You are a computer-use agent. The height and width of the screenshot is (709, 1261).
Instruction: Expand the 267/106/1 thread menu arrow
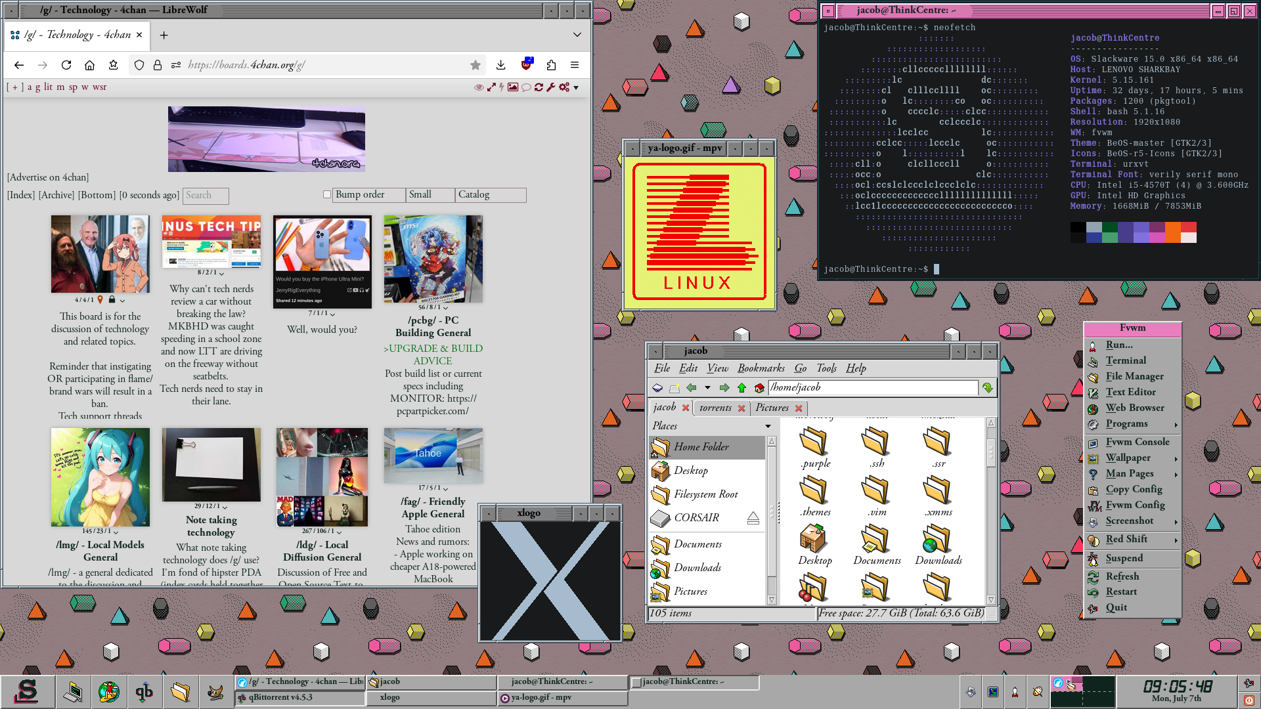click(x=340, y=532)
